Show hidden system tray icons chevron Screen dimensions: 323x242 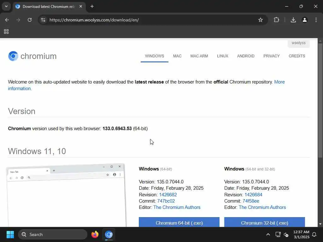point(268,234)
